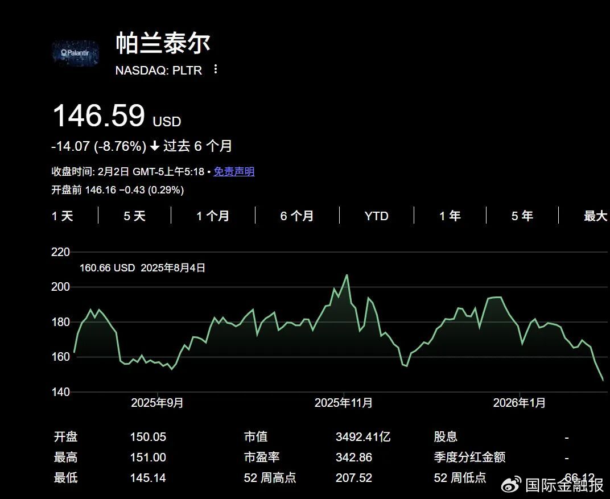Click the 开盘前 146.16 pre-market line
Viewport: 610px width, 499px height.
[117, 190]
